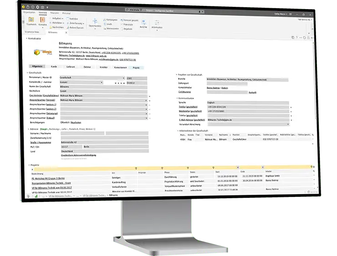Click the Auskunft link
The width and height of the screenshot is (337, 256).
pyautogui.click(x=253, y=92)
